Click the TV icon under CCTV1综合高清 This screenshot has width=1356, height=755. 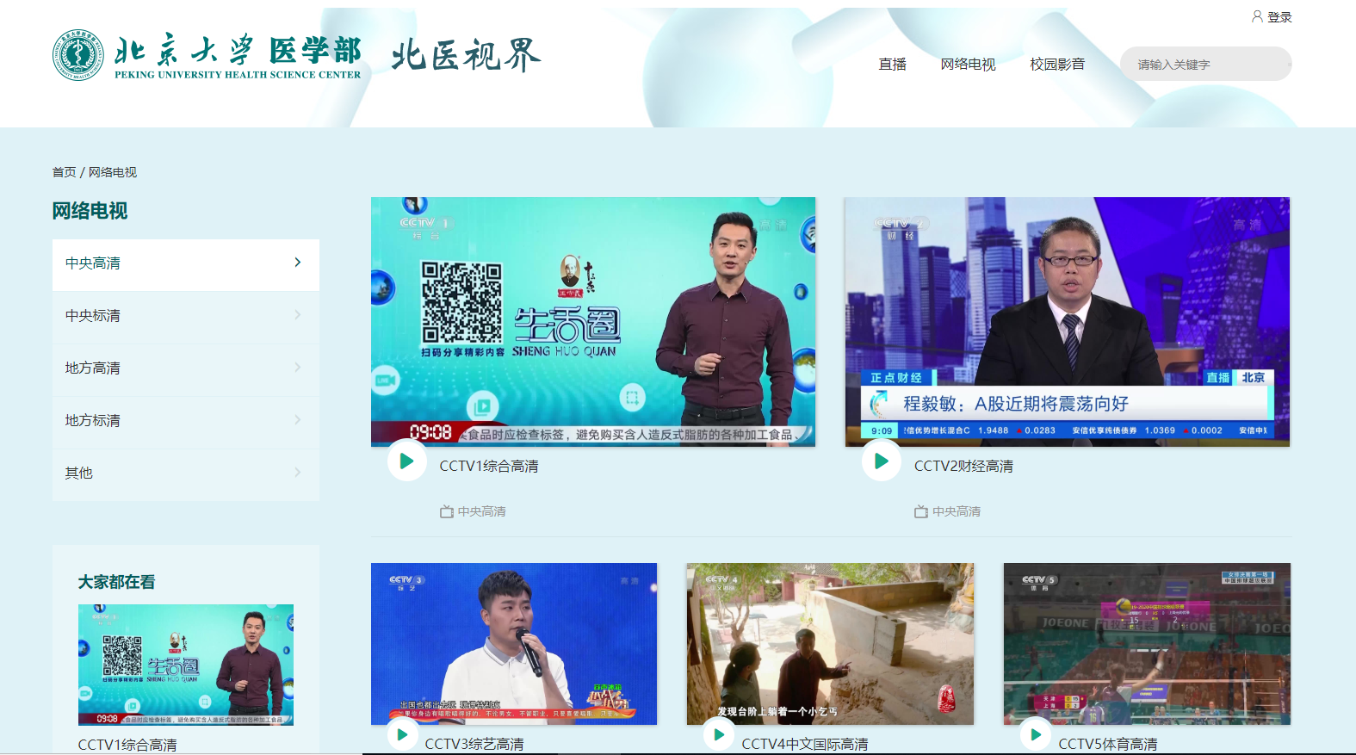(446, 511)
